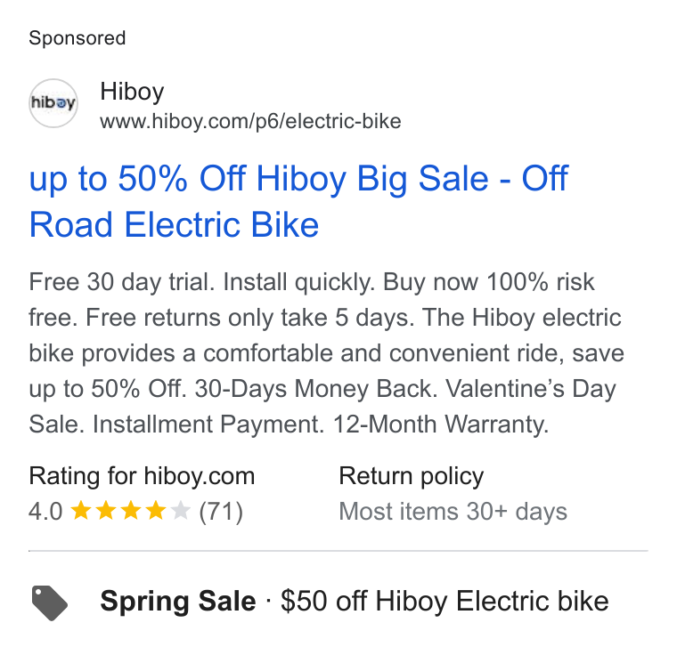Click the Rating for hiboy.com heading
The width and height of the screenshot is (677, 655).
point(142,476)
